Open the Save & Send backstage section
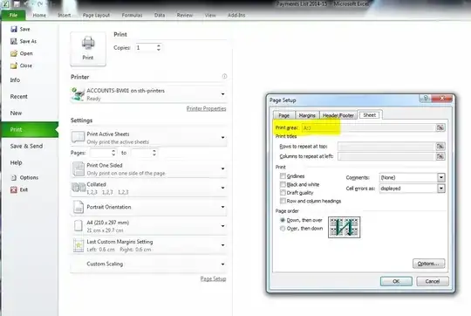 (x=26, y=146)
